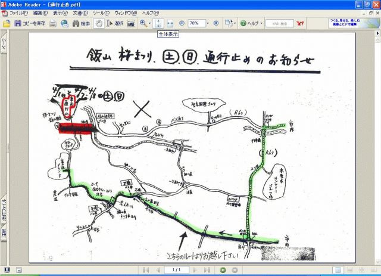Open the Zoom tool dropdown arrow

[x=151, y=23]
